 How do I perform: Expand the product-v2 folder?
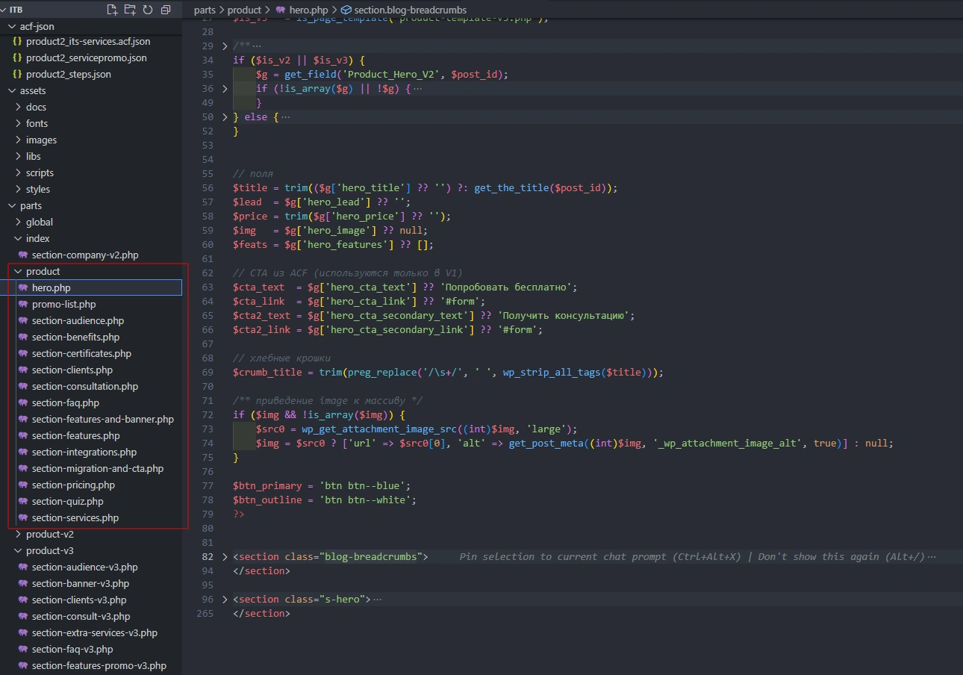pyautogui.click(x=49, y=534)
